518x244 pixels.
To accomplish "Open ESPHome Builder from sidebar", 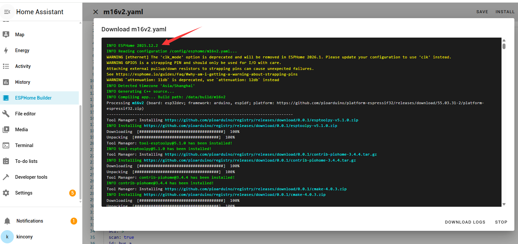I will click(33, 98).
